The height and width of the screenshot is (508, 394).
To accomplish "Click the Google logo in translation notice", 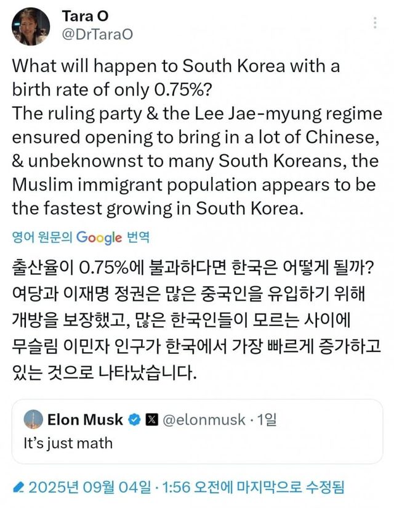I will [98, 237].
